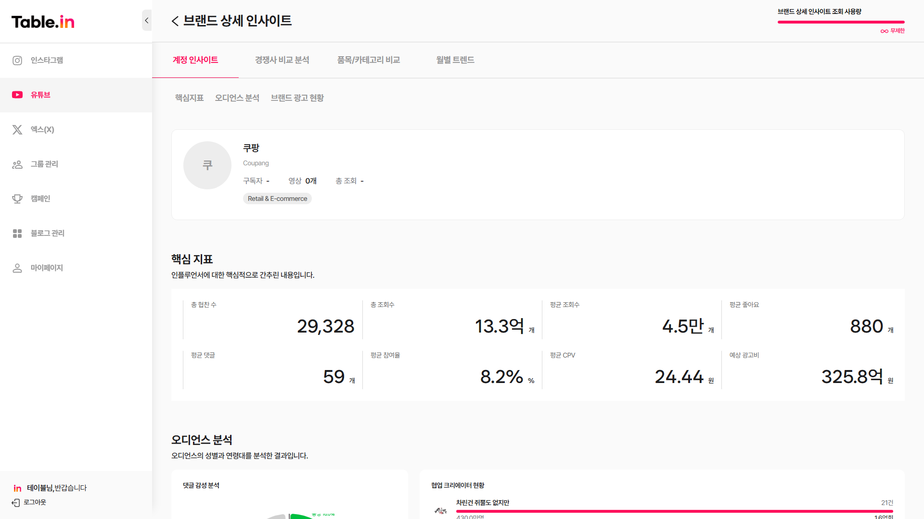
Task: Select the YouTube icon in sidebar
Action: [17, 95]
